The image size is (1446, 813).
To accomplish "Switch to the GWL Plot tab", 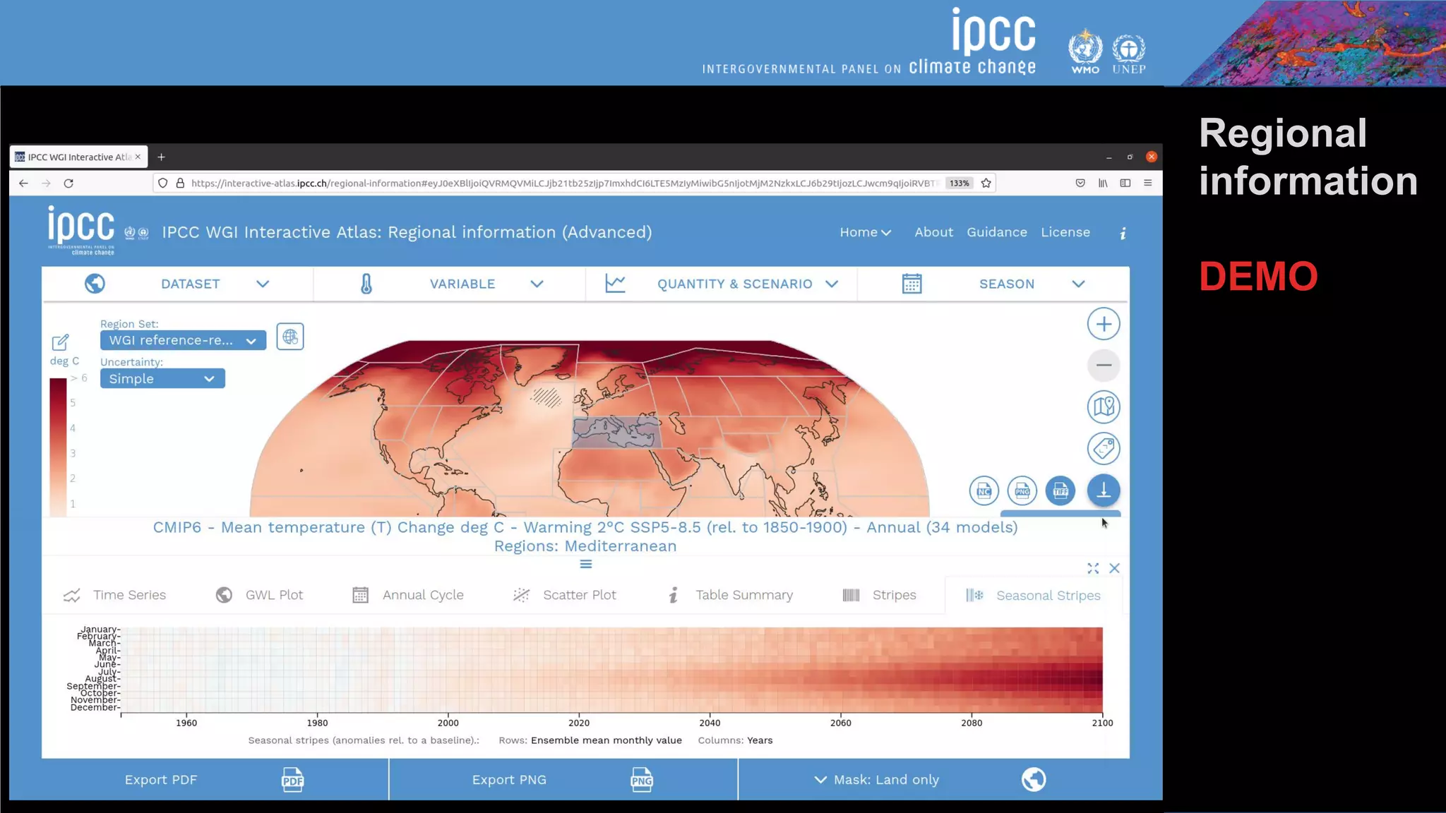I will coord(259,595).
